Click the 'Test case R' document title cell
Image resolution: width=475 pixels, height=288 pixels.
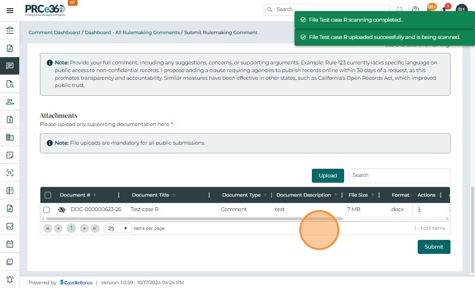(144, 209)
